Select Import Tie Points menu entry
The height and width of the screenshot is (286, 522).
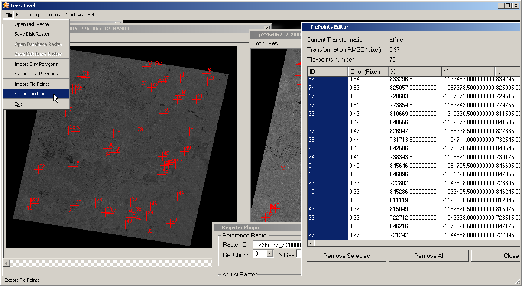[32, 84]
